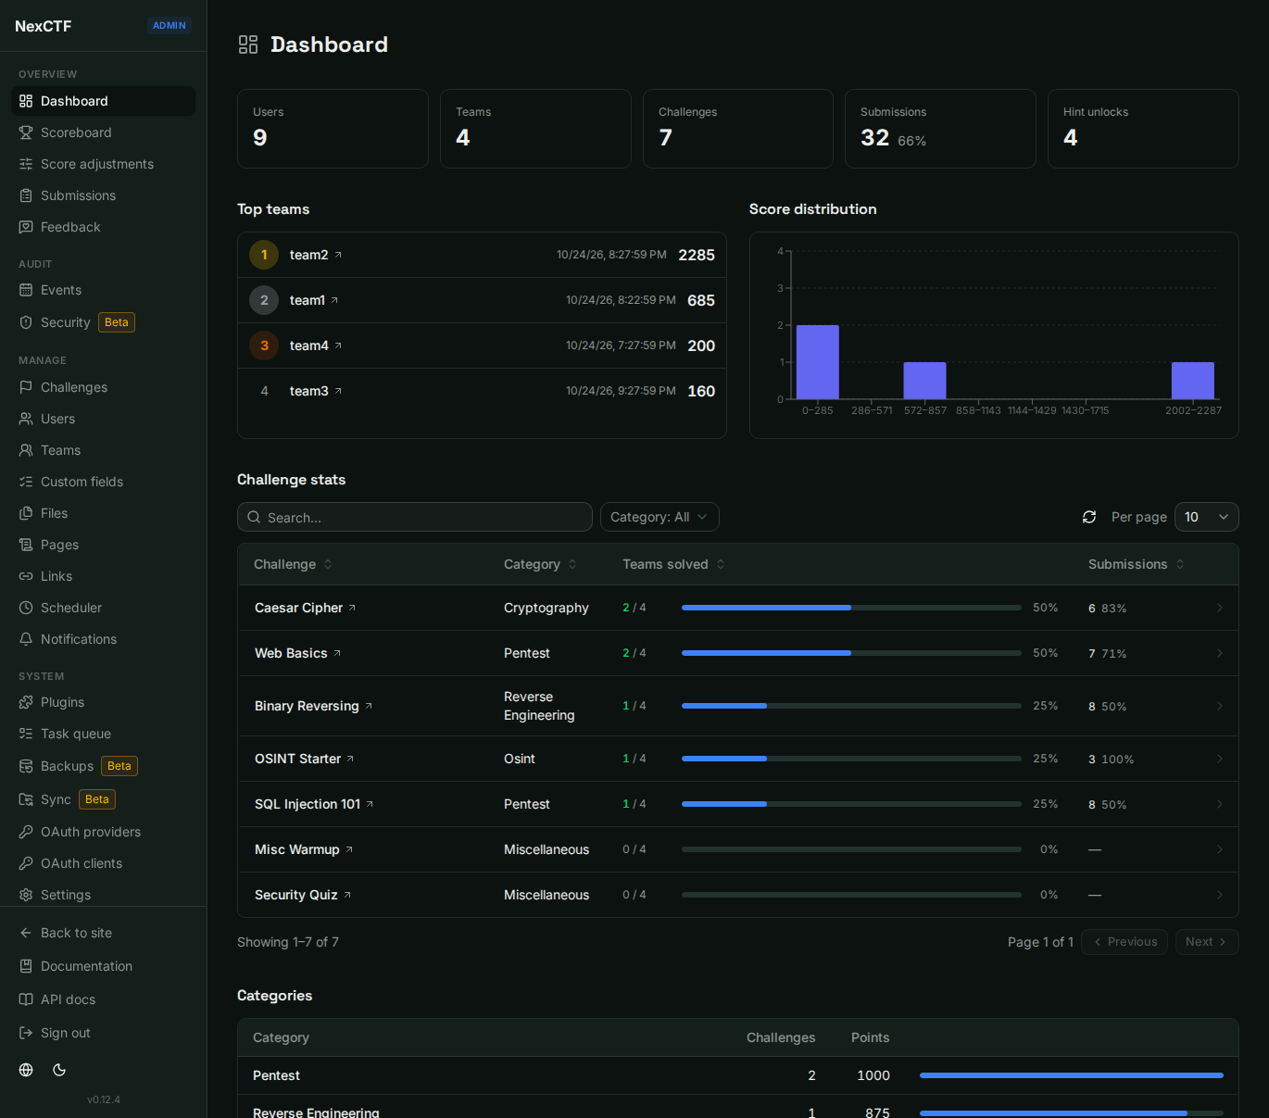Click the Security shield icon
Screen dimensions: 1269x1118
tap(26, 322)
